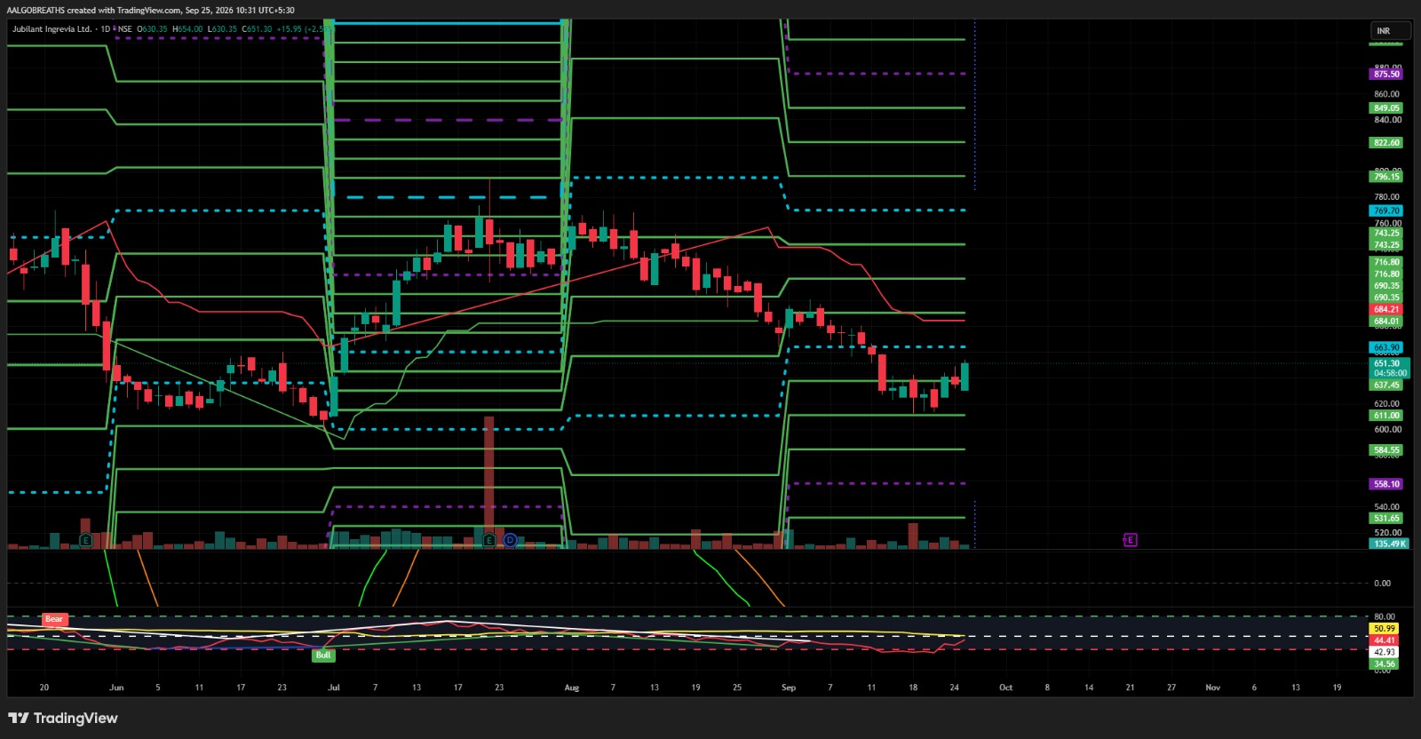Screen dimensions: 1421x739
Task: Click the green 849.05 price label
Action: pyautogui.click(x=1386, y=108)
